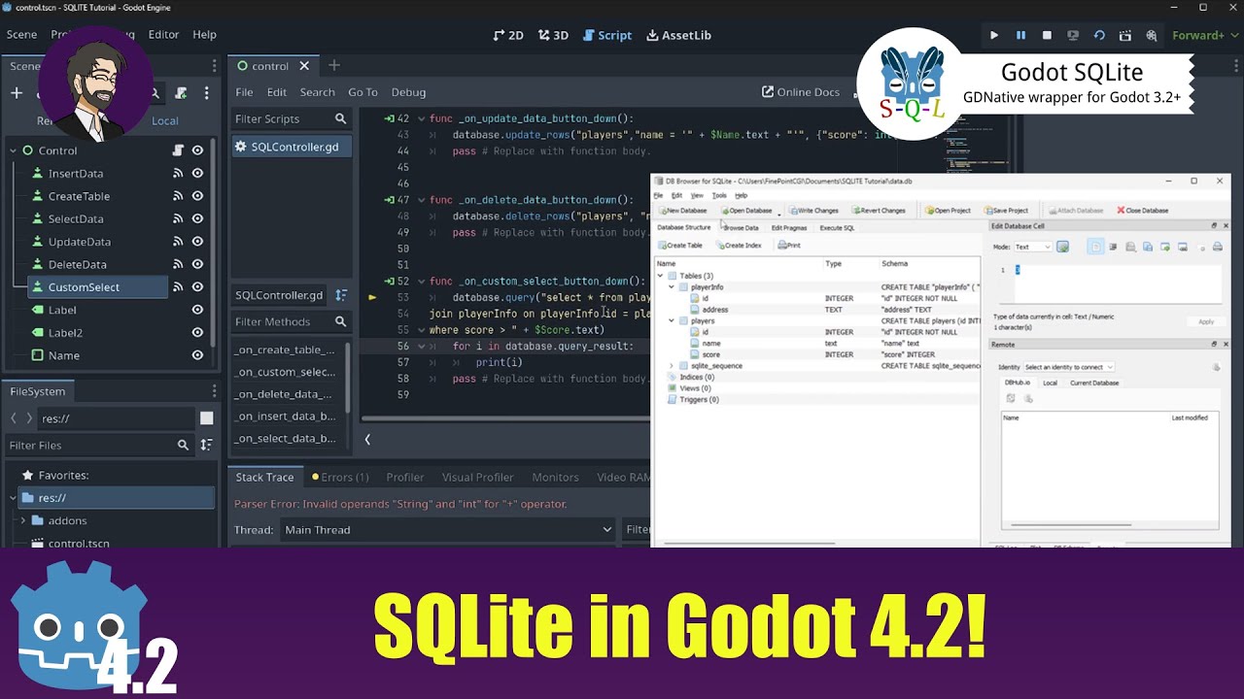The width and height of the screenshot is (1244, 699).
Task: Pause the running project
Action: (x=1020, y=35)
